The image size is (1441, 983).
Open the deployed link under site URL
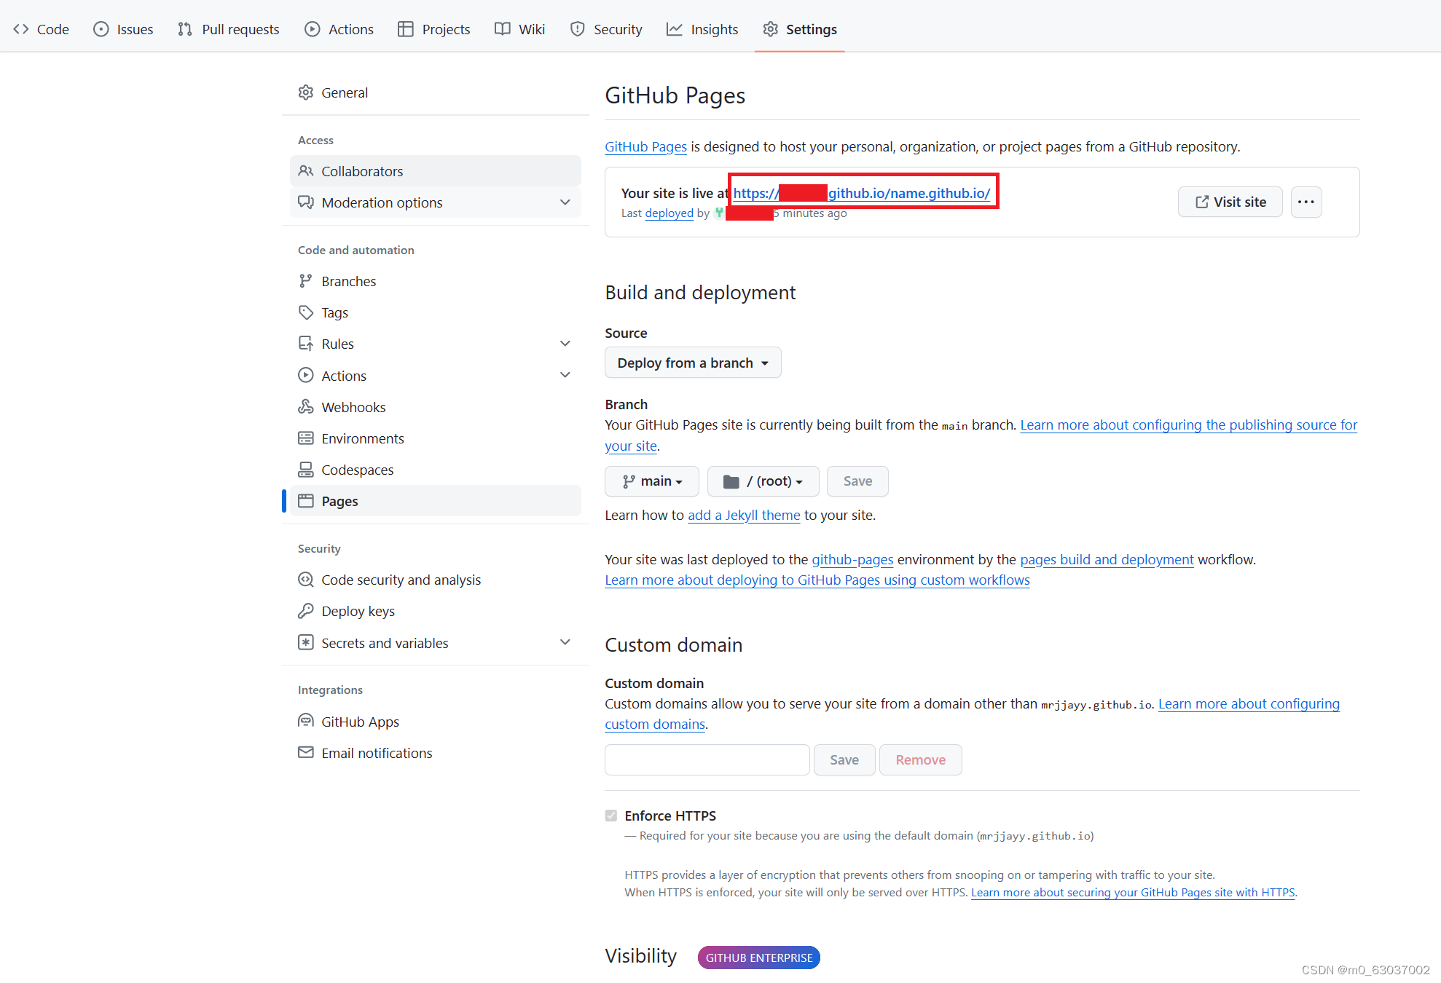coord(669,213)
